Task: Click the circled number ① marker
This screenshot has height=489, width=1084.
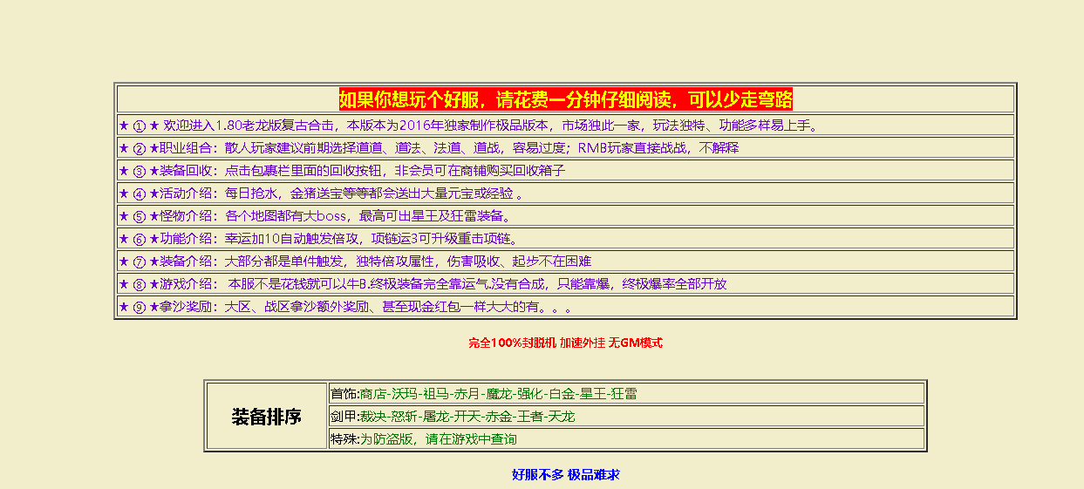Action: [140, 126]
